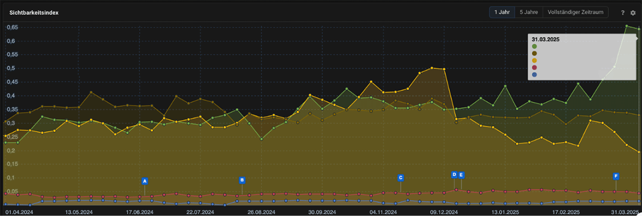Viewport: 642px width, 216px height.
Task: Click the green legend dot in tooltip
Action: coord(534,47)
